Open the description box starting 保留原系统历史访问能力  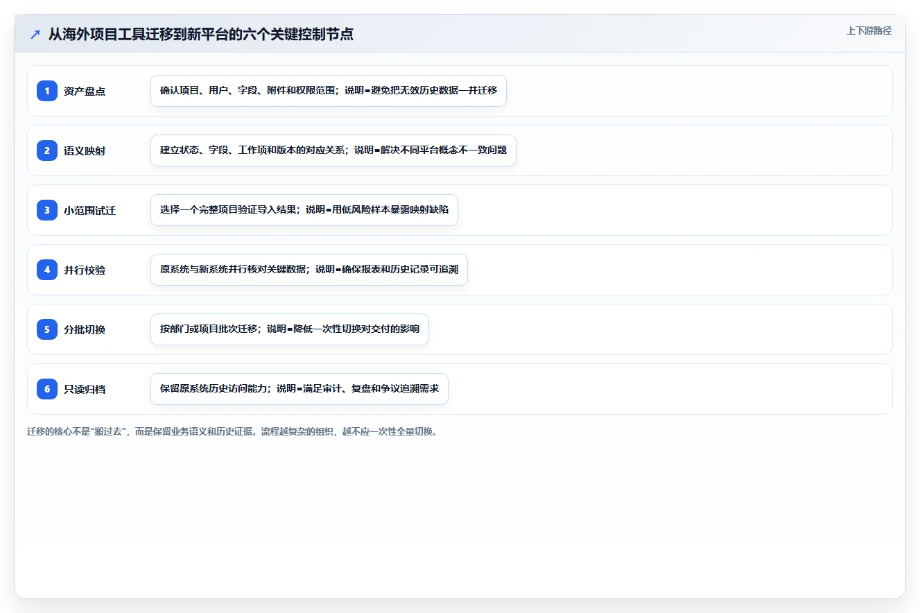pos(300,389)
